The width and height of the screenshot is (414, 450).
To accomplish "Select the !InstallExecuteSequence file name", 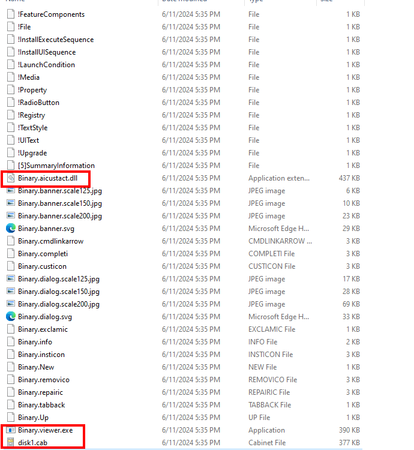I will [56, 40].
